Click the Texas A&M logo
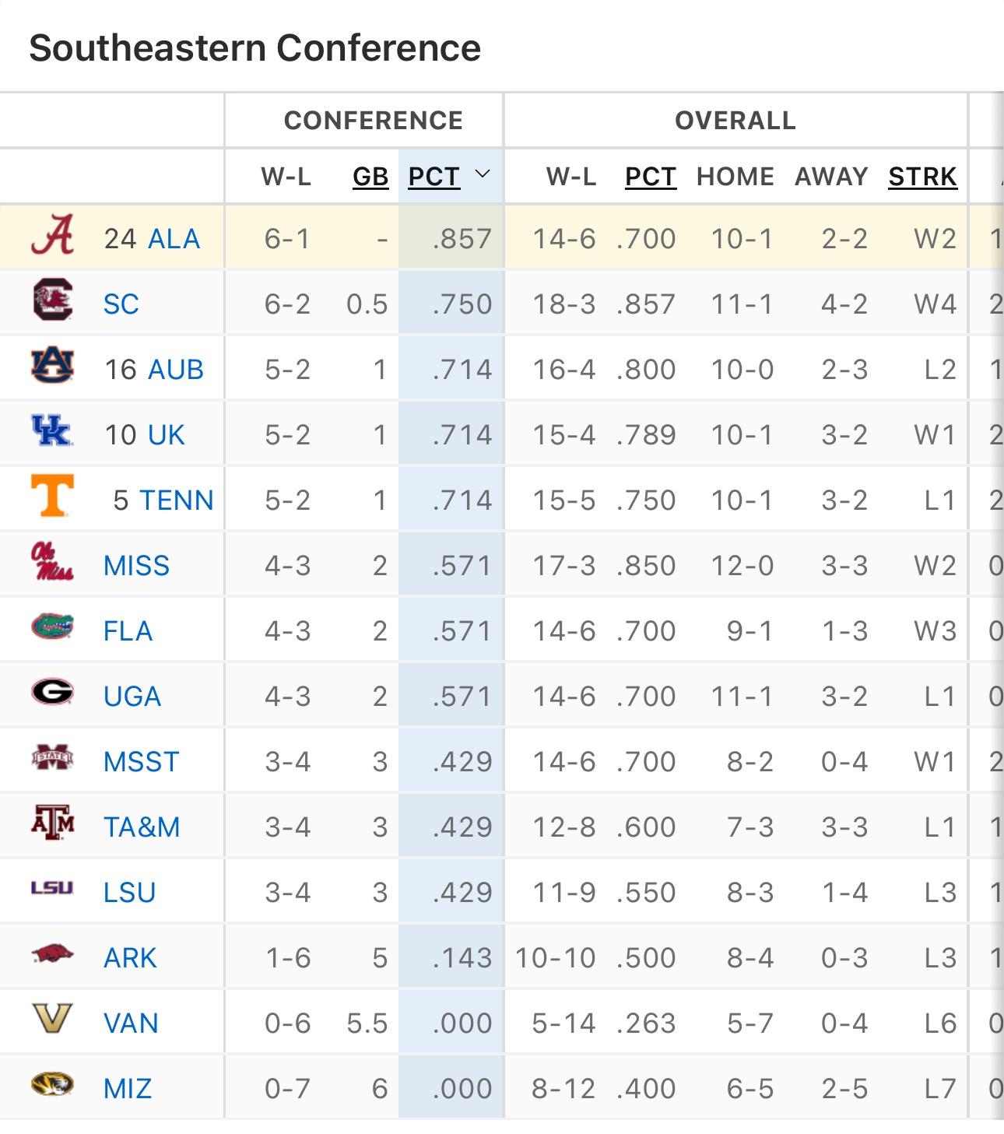The height and width of the screenshot is (1134, 1004). point(52,823)
